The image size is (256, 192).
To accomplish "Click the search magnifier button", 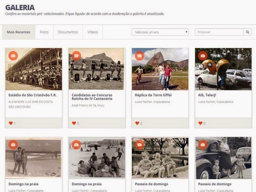I will click(x=247, y=32).
